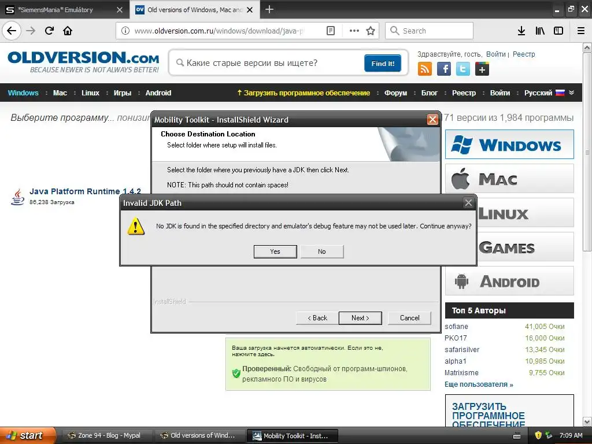
Task: Select Windows in site navigation bar
Action: [23, 93]
